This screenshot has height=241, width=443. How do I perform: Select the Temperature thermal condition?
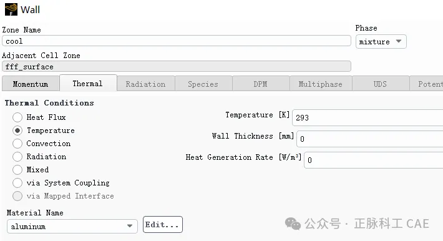pos(17,130)
